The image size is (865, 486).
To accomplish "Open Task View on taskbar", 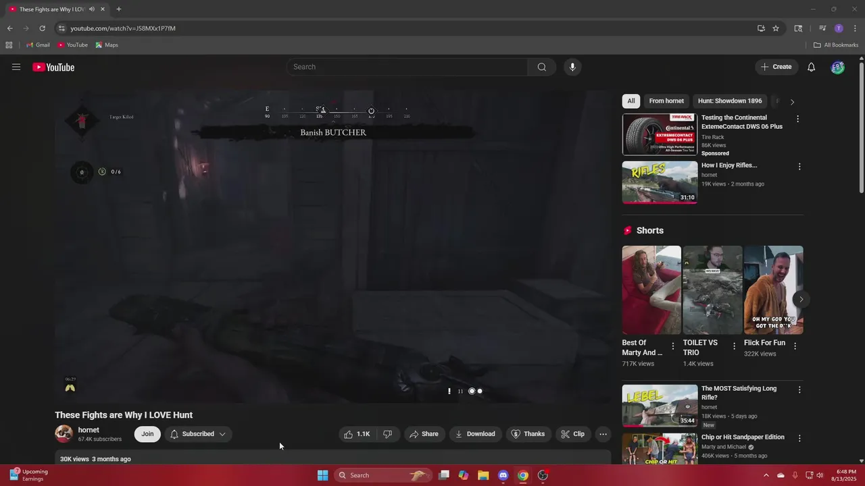I will coord(444,475).
